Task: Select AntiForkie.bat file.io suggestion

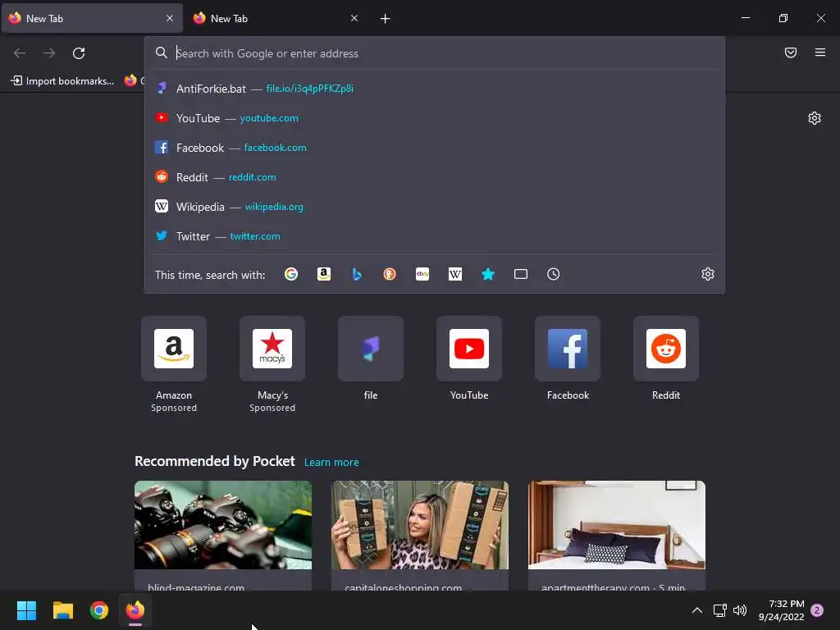Action: tap(435, 89)
